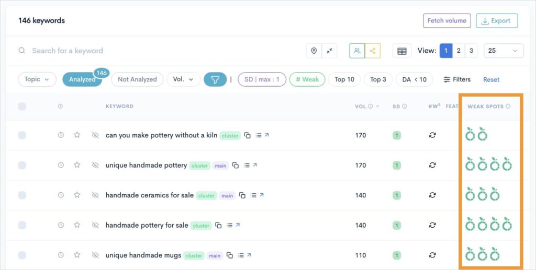
Task: Switch to View 2
Action: [x=459, y=51]
